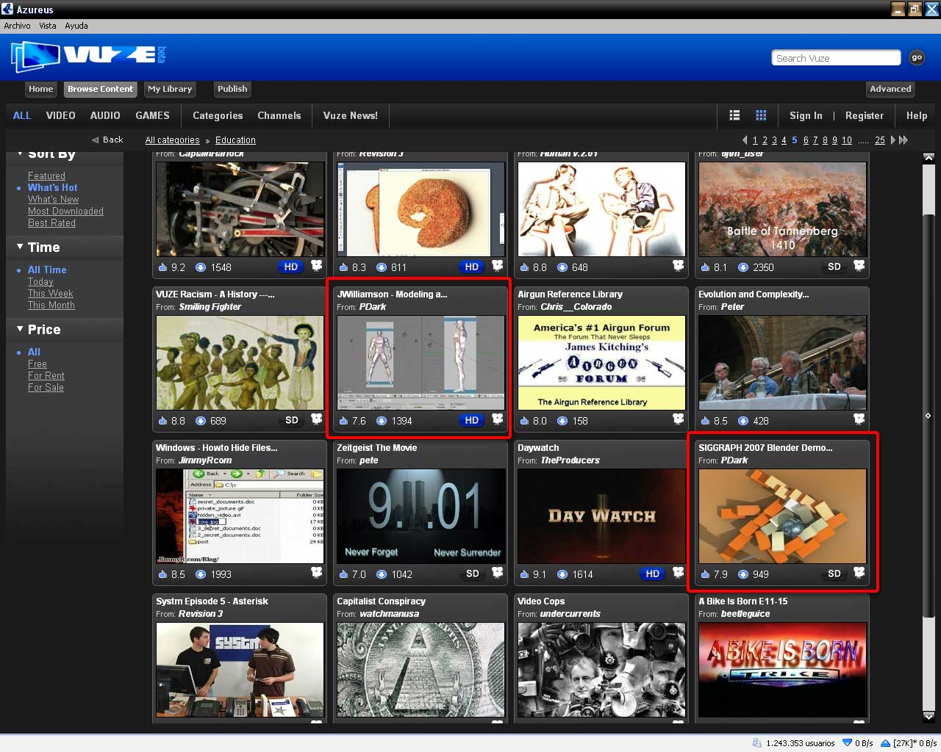Click the Register link

pos(865,115)
